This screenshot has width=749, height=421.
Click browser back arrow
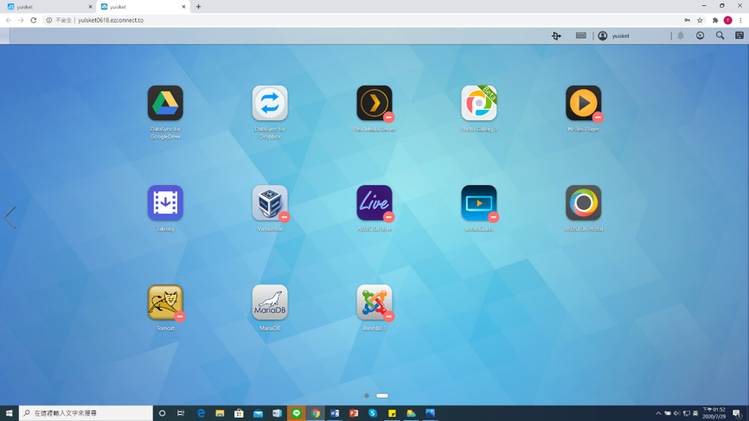point(8,20)
